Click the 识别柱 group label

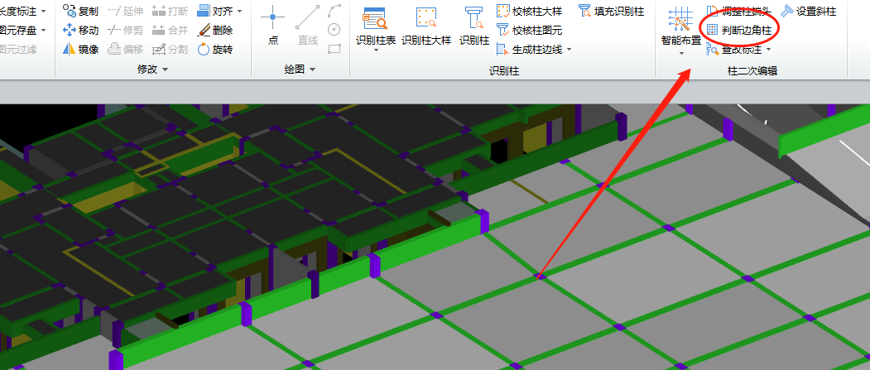pyautogui.click(x=504, y=70)
